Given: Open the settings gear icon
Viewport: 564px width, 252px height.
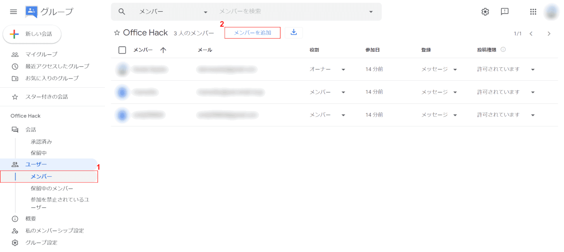Looking at the screenshot, I should click(x=485, y=12).
